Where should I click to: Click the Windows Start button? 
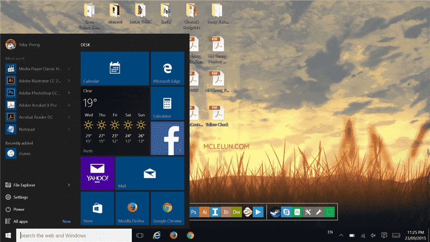coord(8,235)
